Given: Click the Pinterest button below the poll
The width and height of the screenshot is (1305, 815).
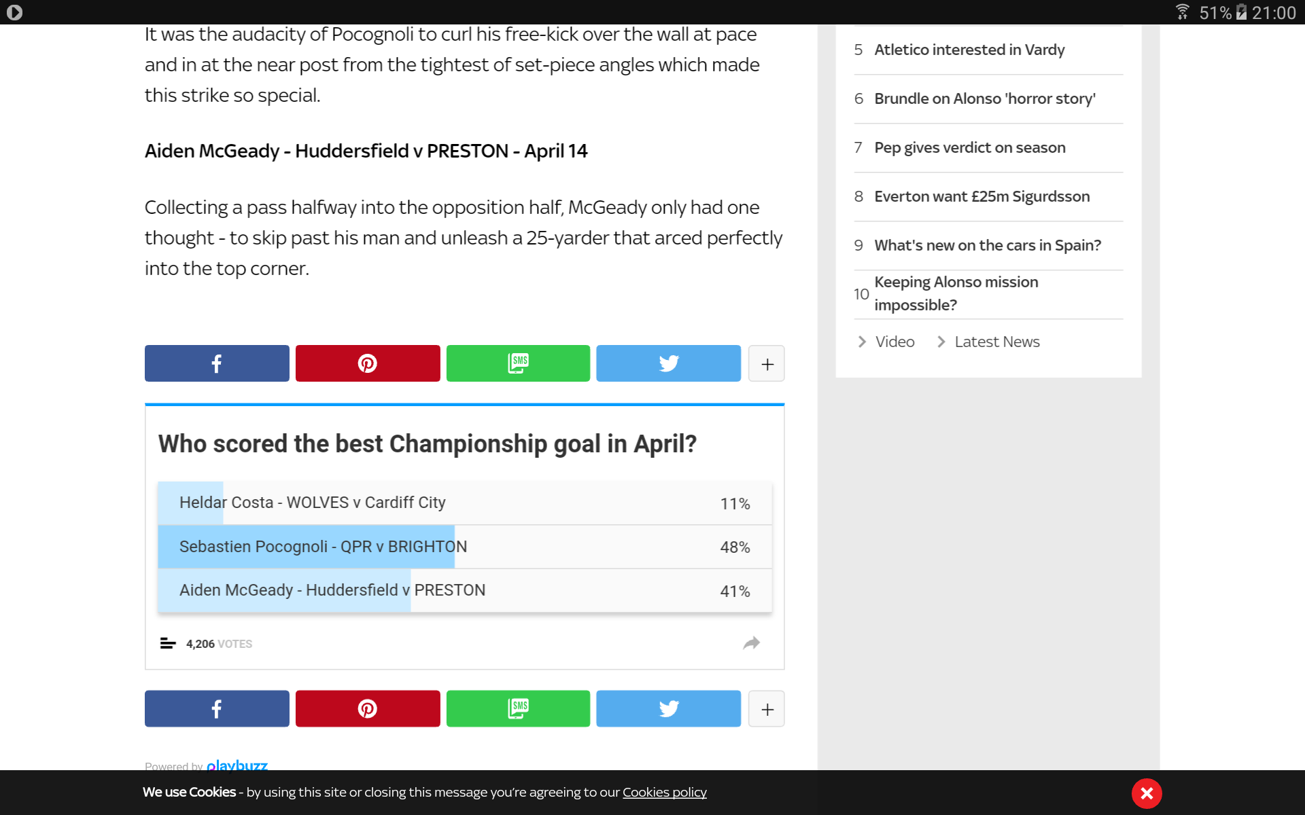Looking at the screenshot, I should point(368,709).
